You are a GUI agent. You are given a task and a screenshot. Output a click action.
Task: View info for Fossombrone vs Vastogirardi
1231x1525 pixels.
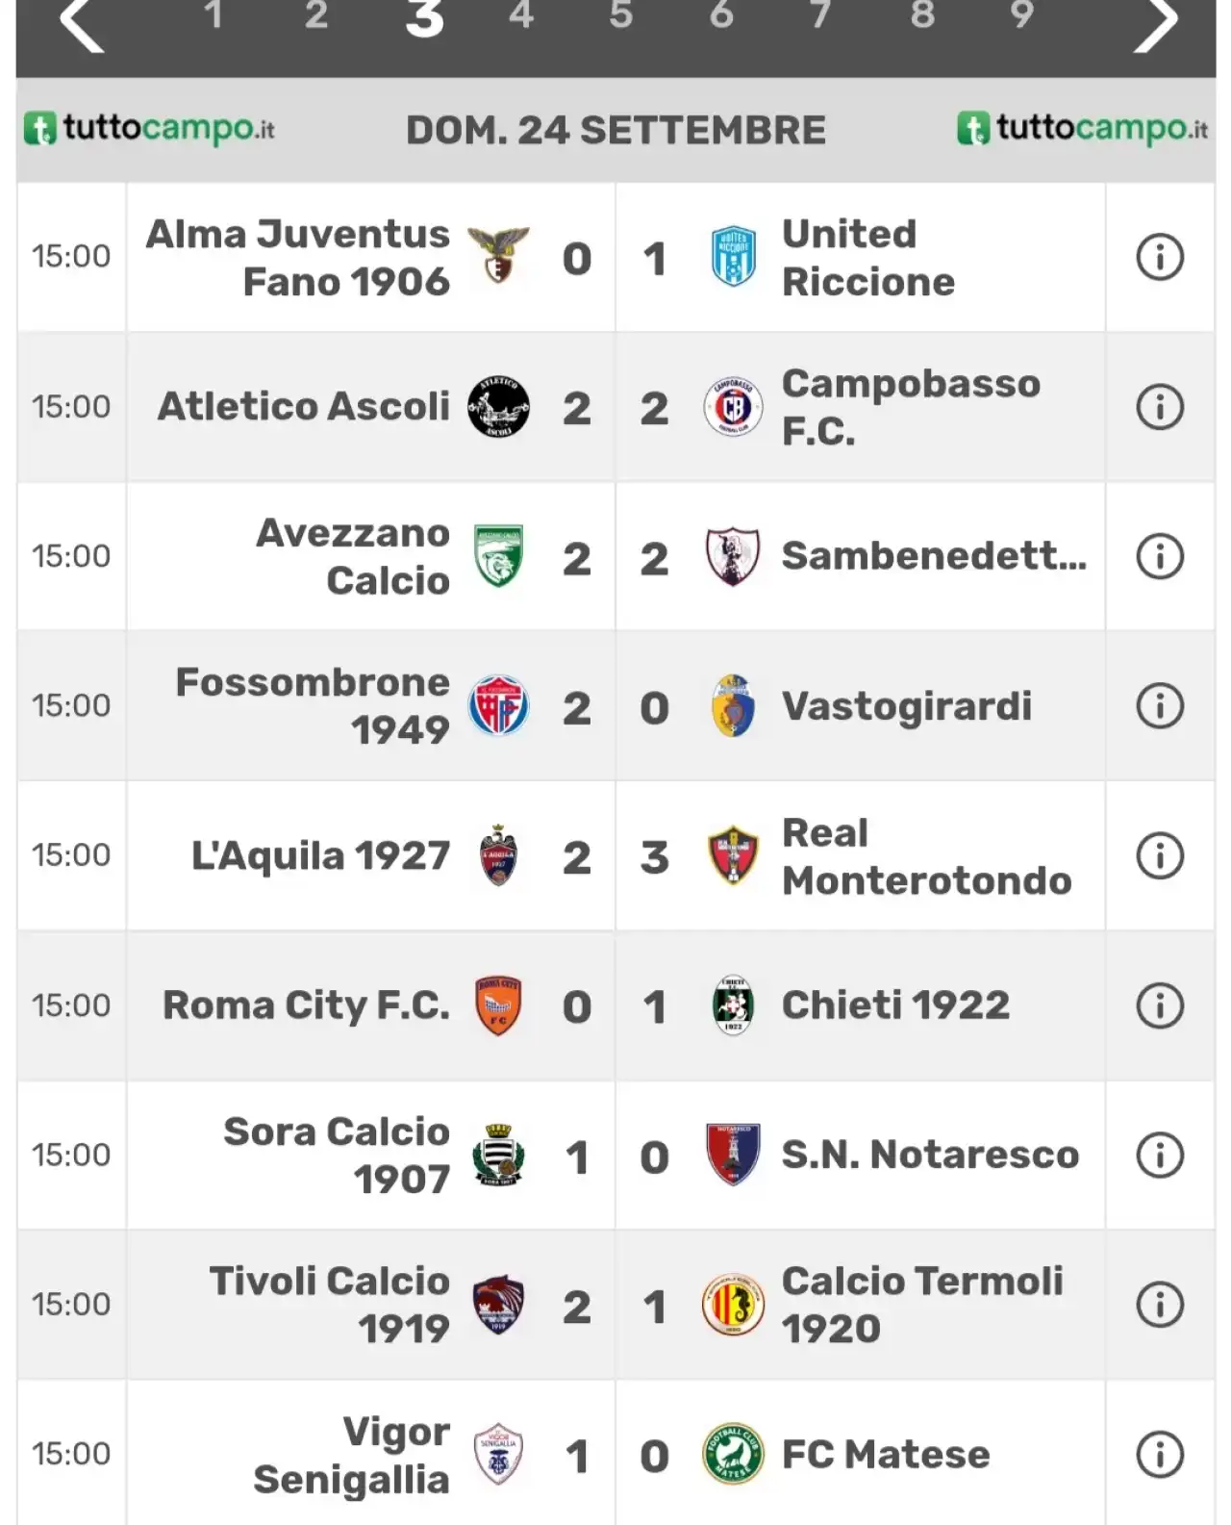[x=1160, y=706]
